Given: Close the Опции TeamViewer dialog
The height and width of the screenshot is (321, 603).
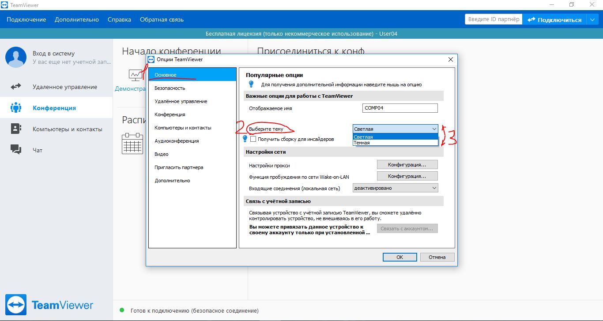Looking at the screenshot, I should (x=451, y=59).
